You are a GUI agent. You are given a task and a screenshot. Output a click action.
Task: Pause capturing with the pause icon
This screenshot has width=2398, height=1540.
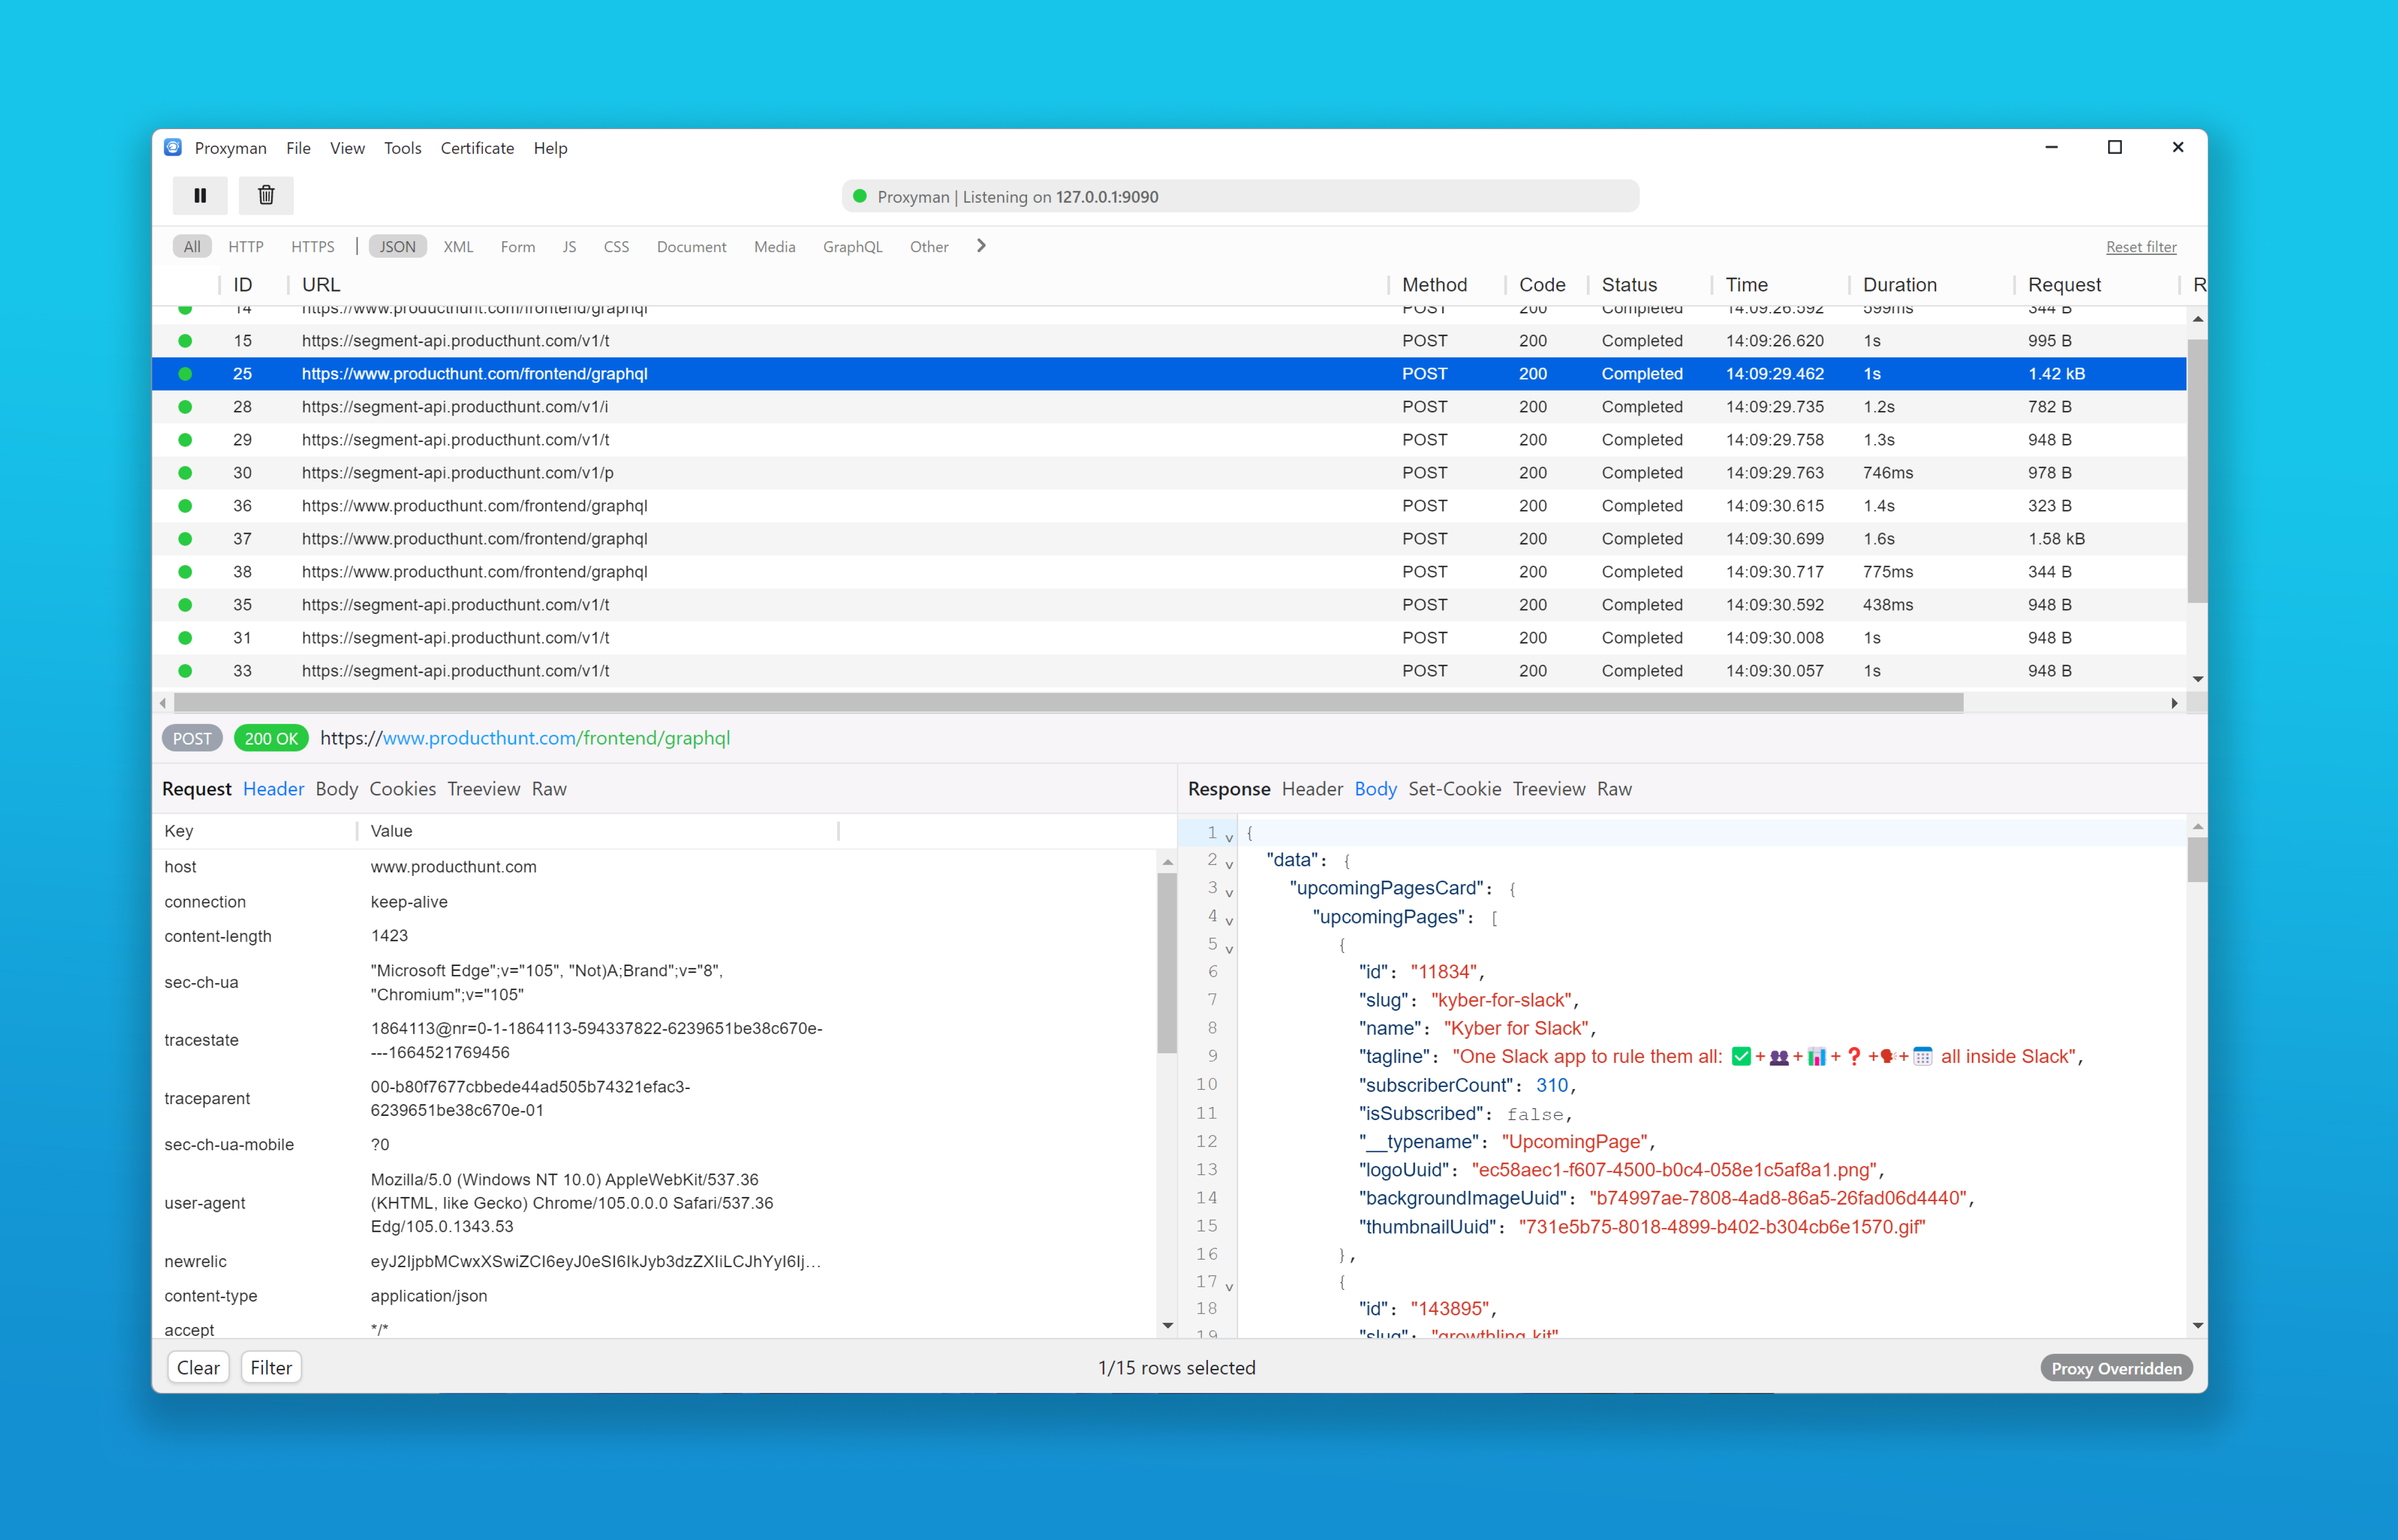(x=200, y=195)
